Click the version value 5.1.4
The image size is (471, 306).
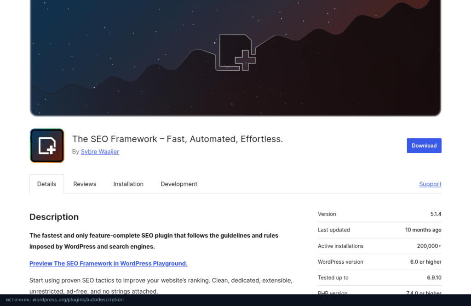click(x=436, y=214)
